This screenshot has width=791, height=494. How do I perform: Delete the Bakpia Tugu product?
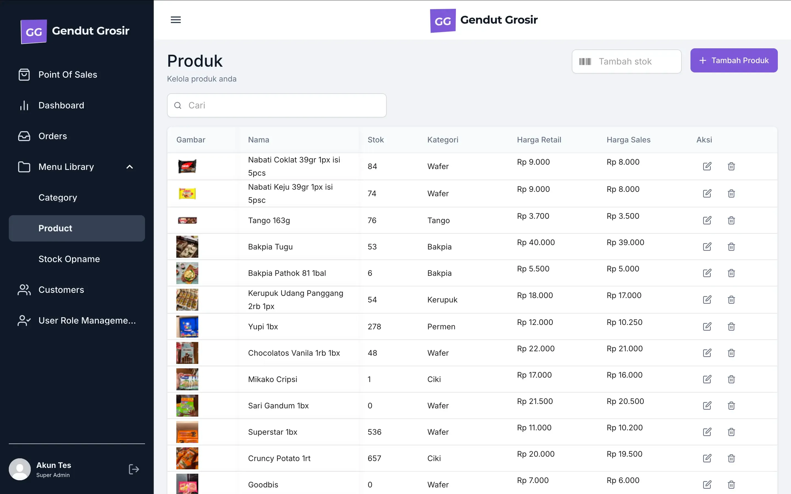(x=731, y=247)
